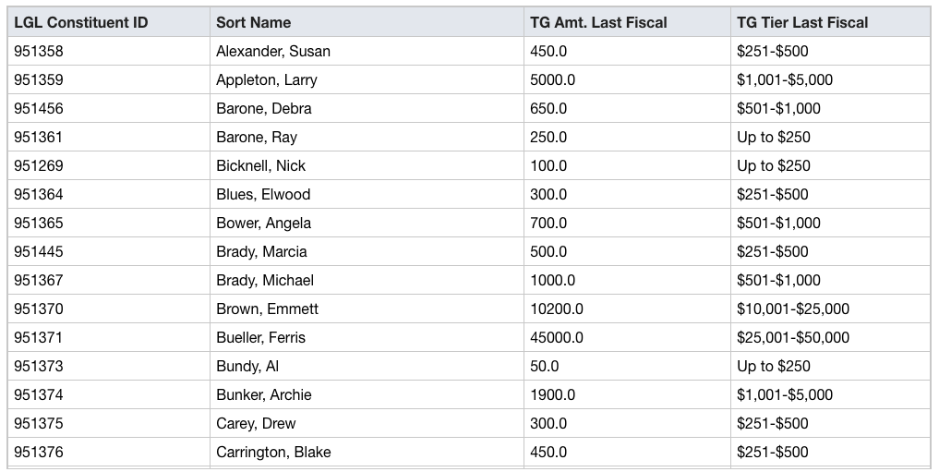Viewport: 939px width, 472px height.
Task: Click the TG Tier Last Fiscal header
Action: [802, 22]
